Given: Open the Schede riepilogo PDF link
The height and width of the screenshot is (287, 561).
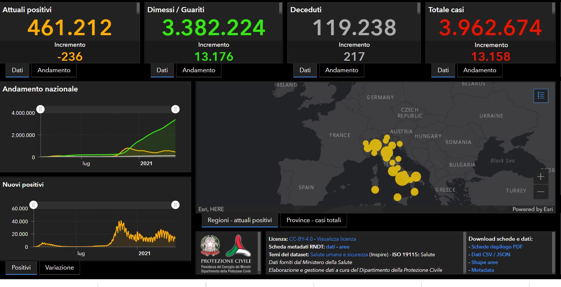Looking at the screenshot, I should pyautogui.click(x=497, y=247).
